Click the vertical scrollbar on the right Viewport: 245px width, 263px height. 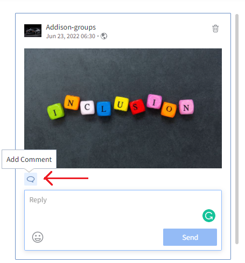tap(237, 129)
